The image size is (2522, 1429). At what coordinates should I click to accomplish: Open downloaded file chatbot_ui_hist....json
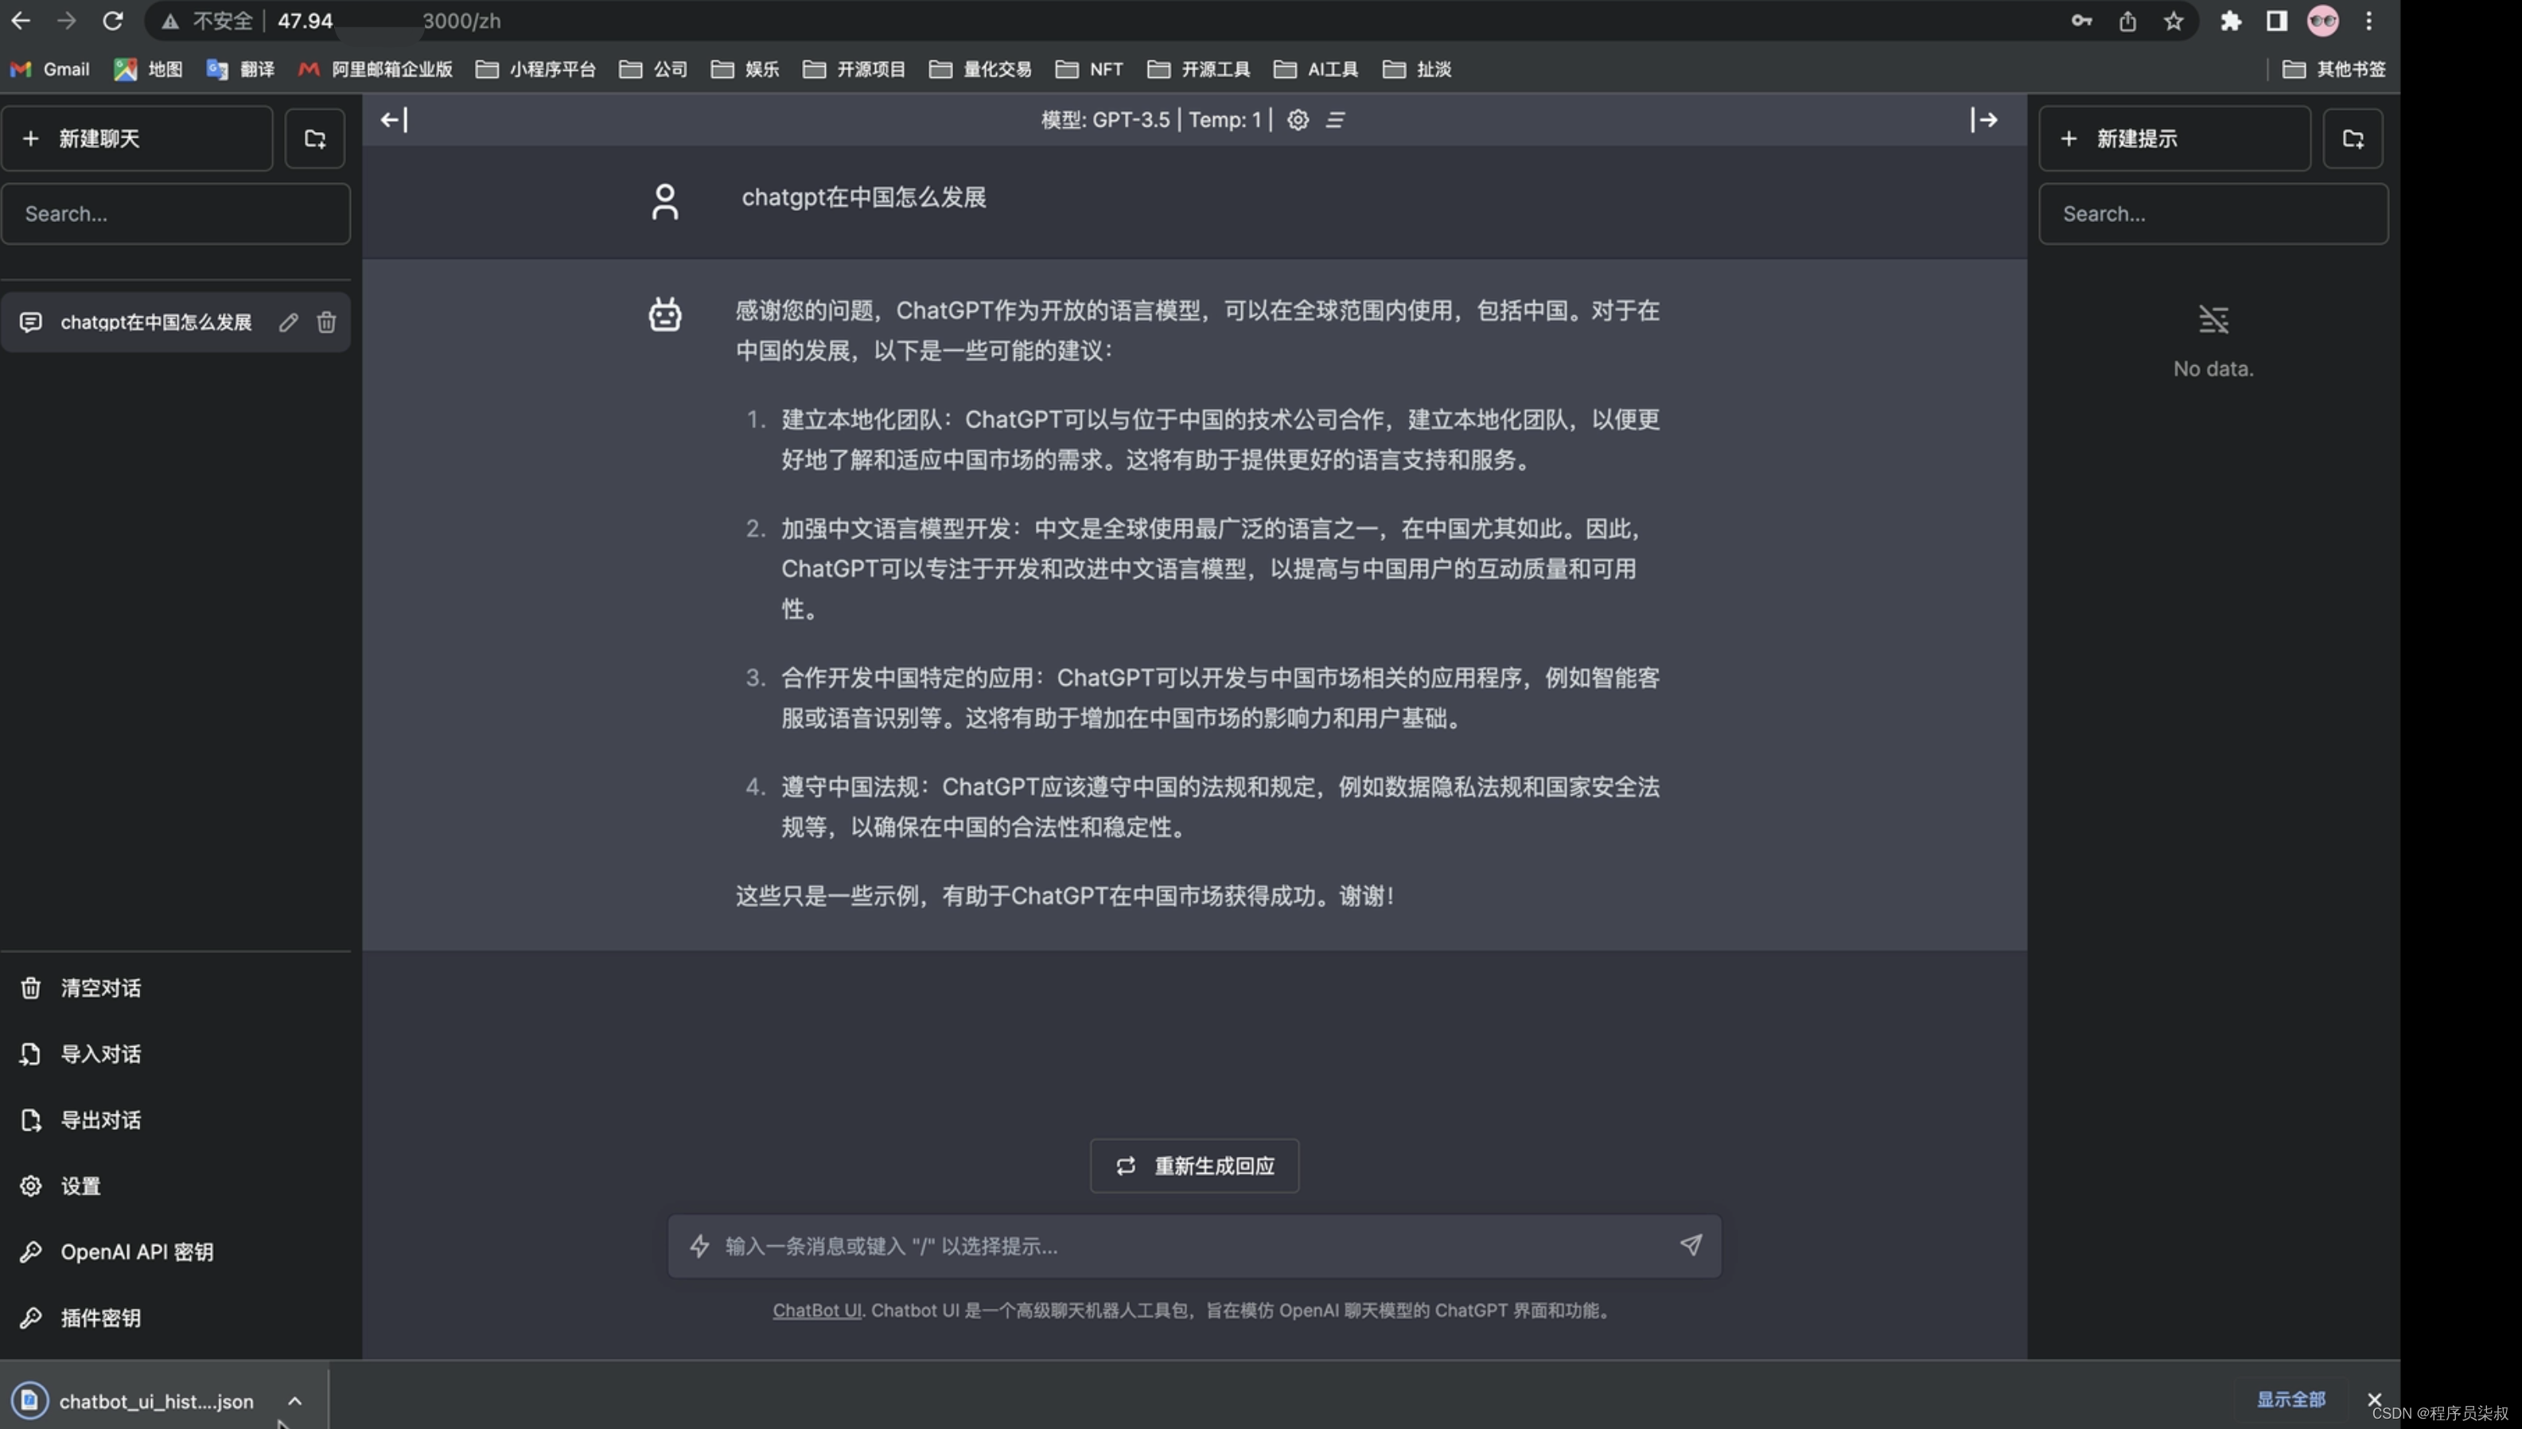click(x=156, y=1401)
